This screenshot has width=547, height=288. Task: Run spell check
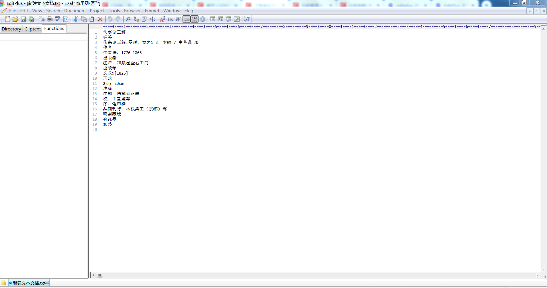click(x=58, y=19)
